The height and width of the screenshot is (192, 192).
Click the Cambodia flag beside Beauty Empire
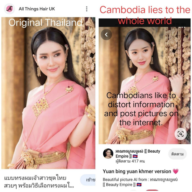pos(135,156)
